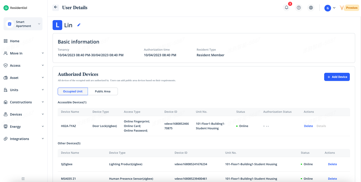Image resolution: width=361 pixels, height=182 pixels.
Task: Open the notifications bell icon
Action: 287,8
